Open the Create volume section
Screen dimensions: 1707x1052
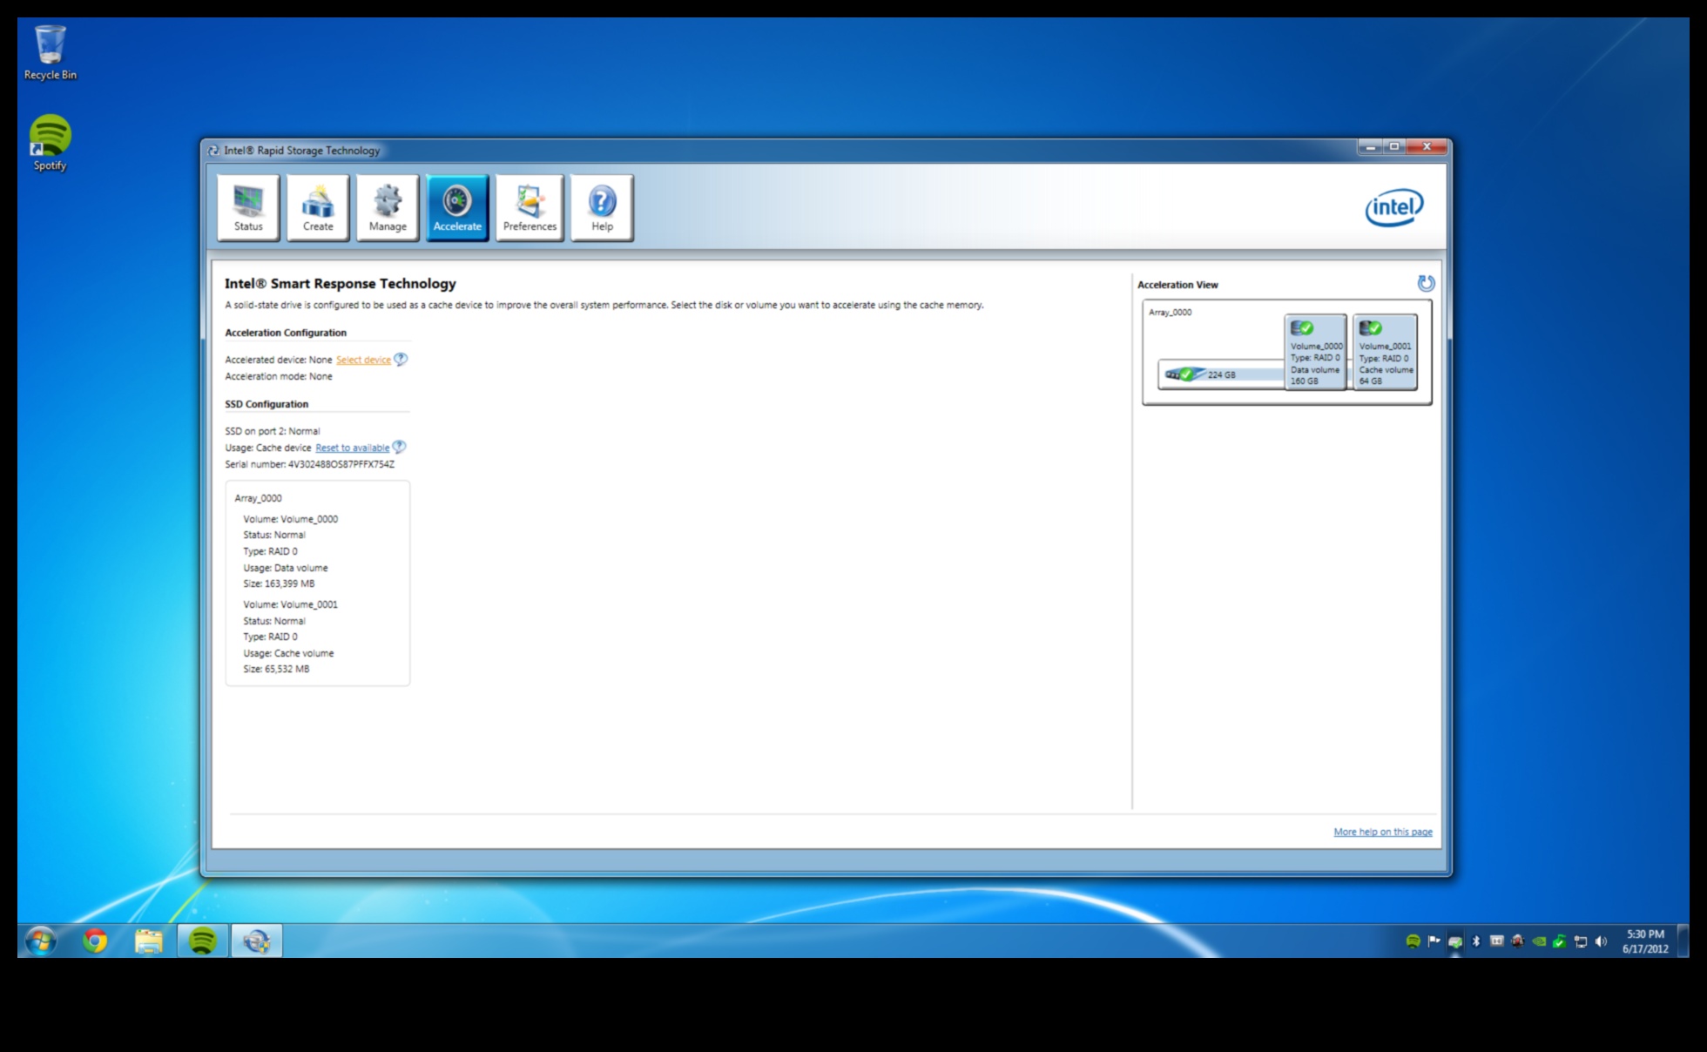pyautogui.click(x=318, y=207)
